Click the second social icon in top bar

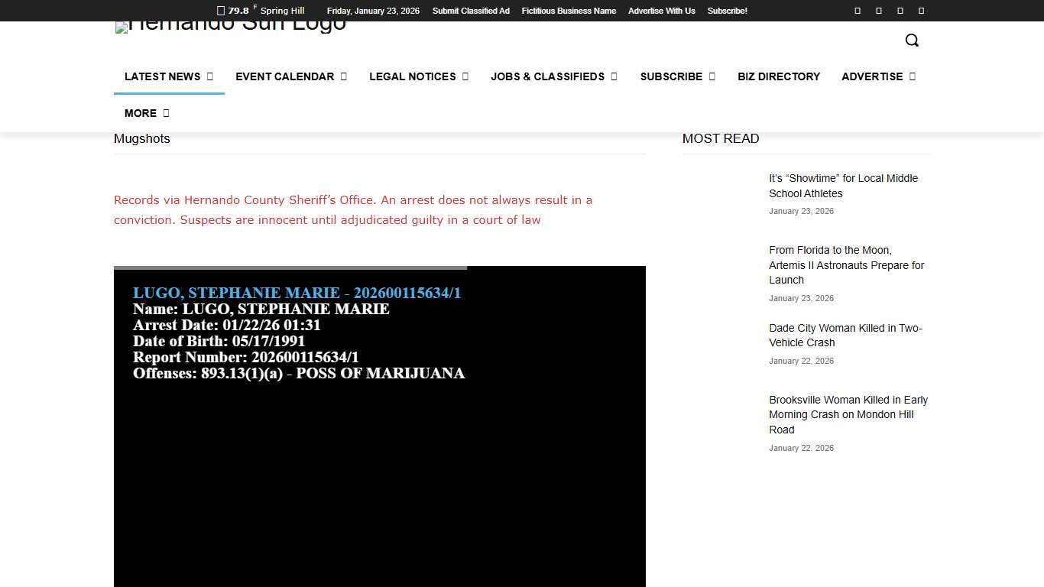pos(878,11)
